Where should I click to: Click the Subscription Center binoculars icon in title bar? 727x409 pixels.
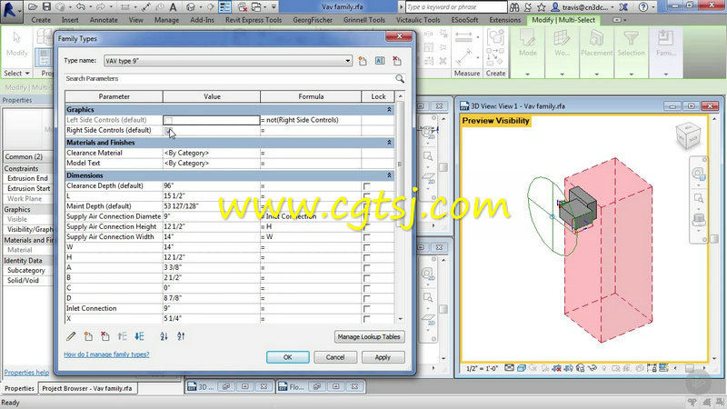point(514,7)
